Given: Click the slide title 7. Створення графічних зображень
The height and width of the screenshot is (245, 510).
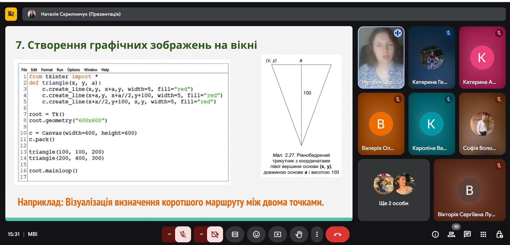Looking at the screenshot, I should pos(136,45).
